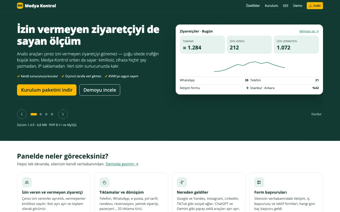
Task: Click the Panelde neler göreceksiniz? heading
Action: coord(63,156)
